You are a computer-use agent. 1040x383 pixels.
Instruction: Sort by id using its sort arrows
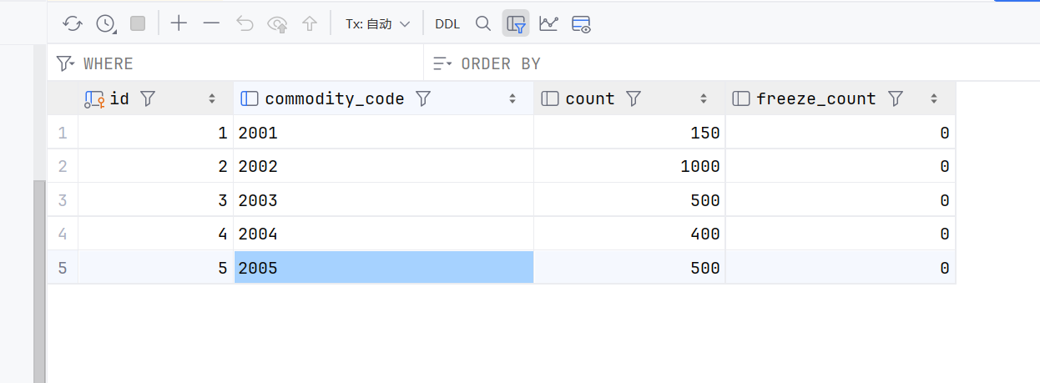point(212,98)
